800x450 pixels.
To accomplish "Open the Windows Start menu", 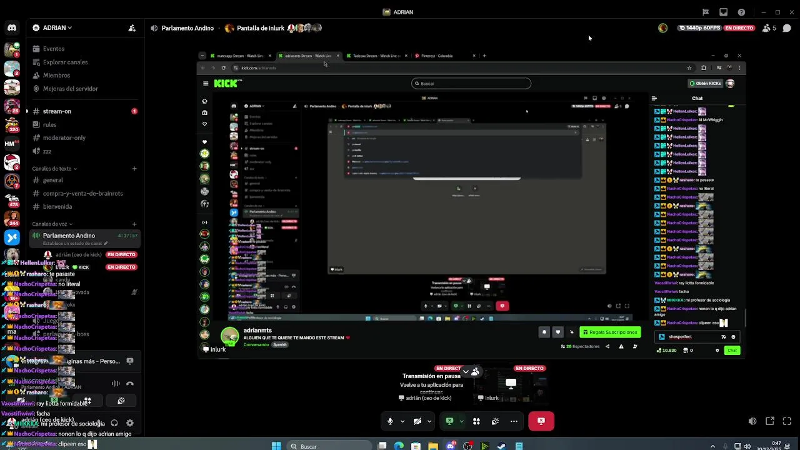I will [x=276, y=446].
